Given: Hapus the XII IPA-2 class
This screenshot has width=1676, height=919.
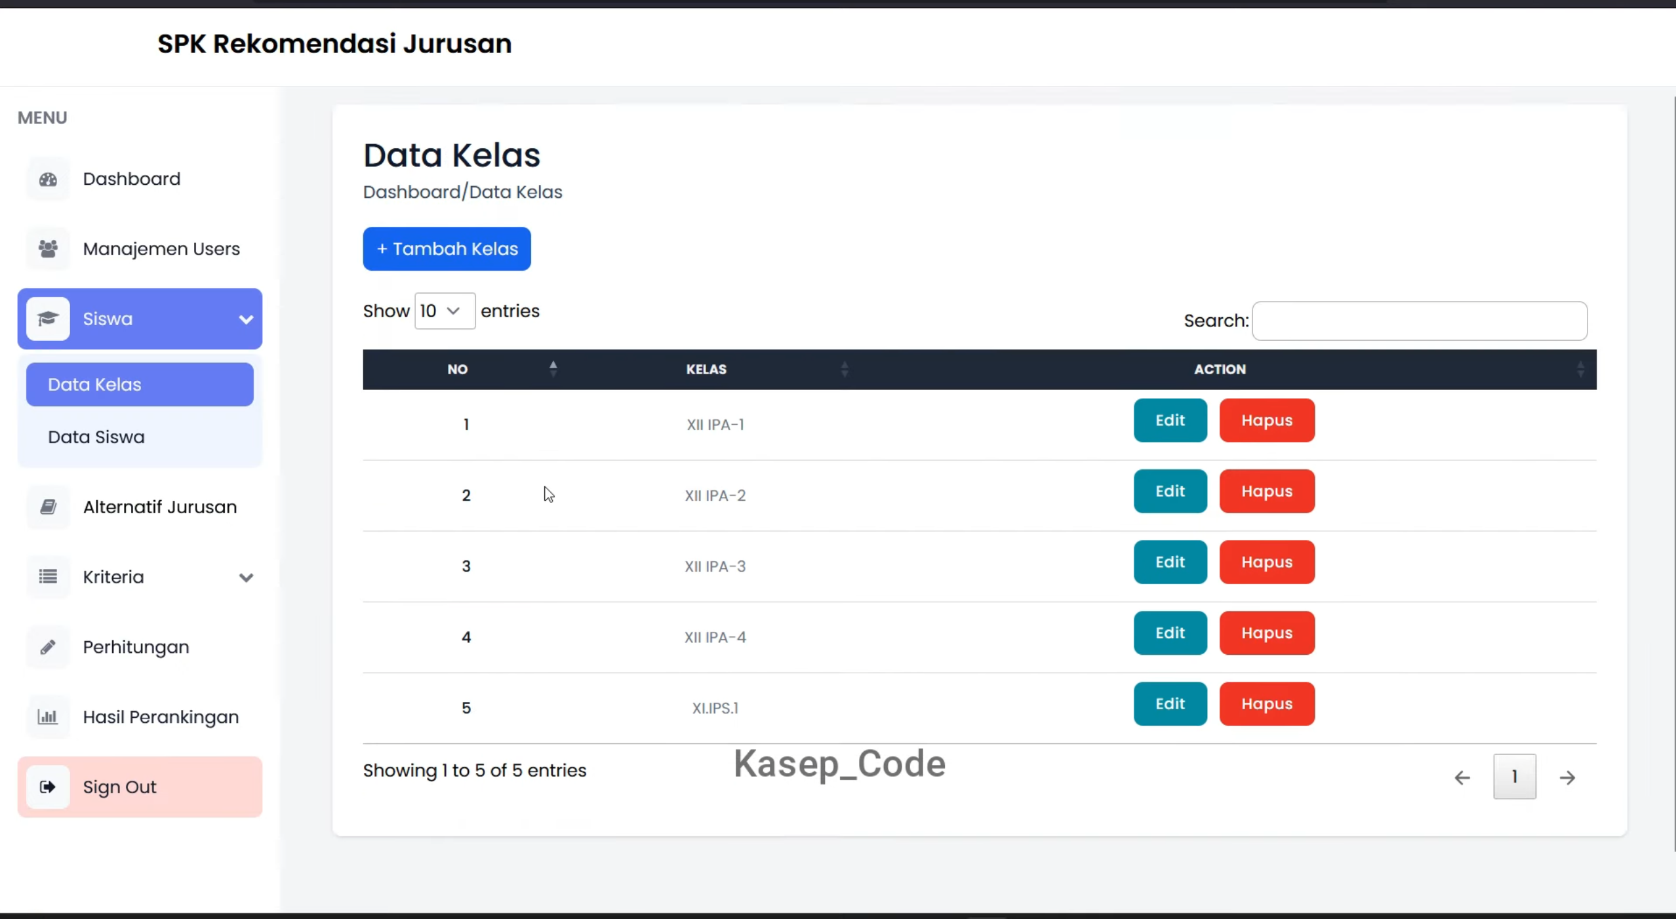Looking at the screenshot, I should click(x=1267, y=491).
